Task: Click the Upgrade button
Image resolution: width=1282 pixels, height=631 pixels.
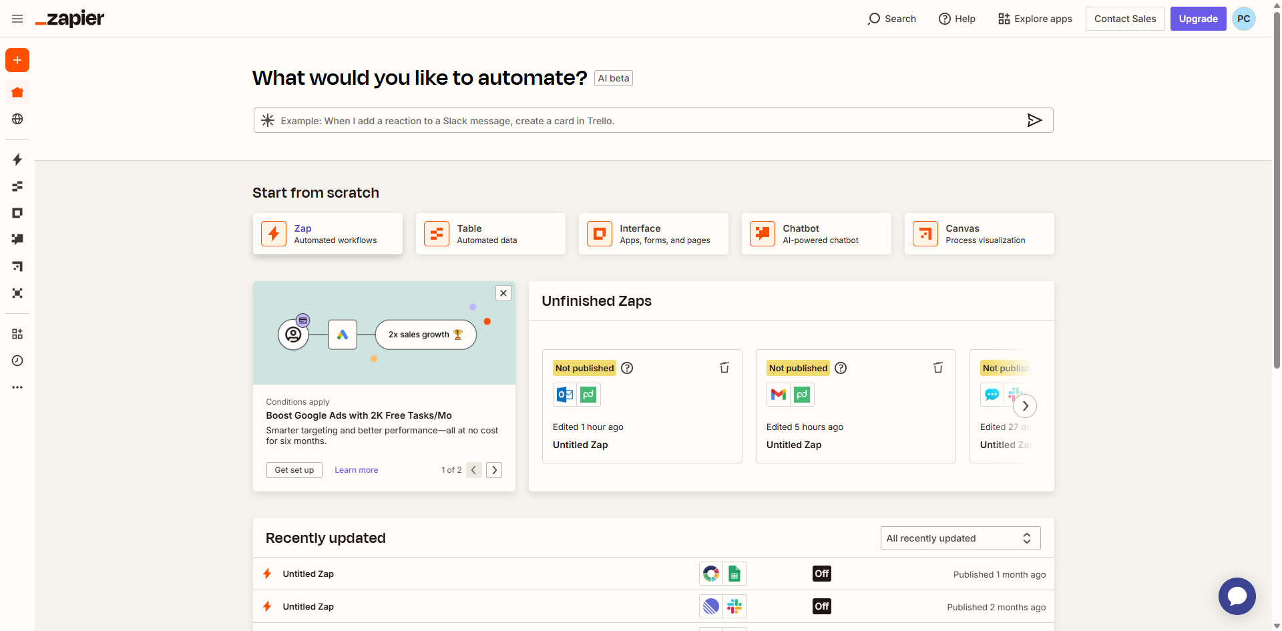Action: [x=1198, y=19]
